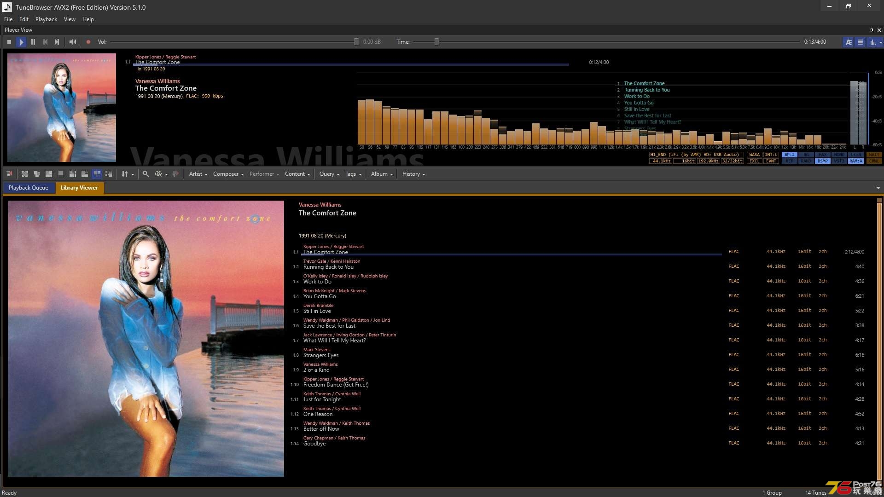
Task: Switch to the Library Viewer tab
Action: coord(79,188)
